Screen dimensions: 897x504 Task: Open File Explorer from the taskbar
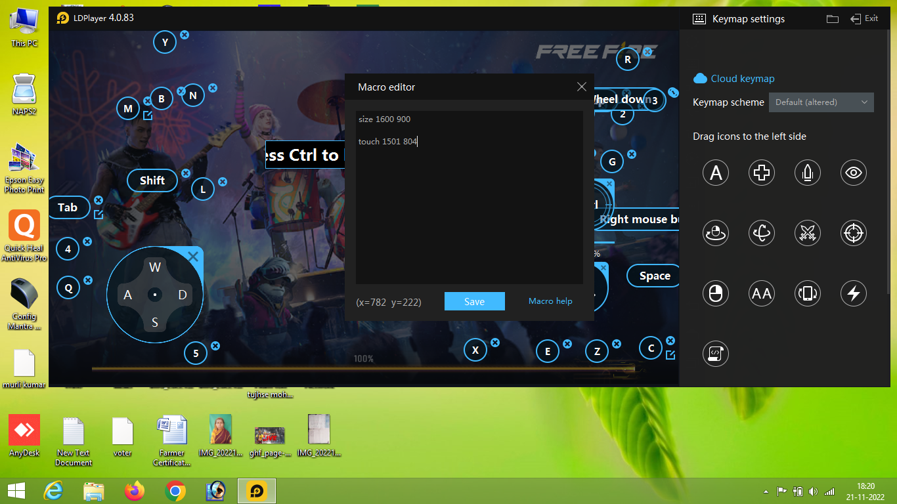click(94, 490)
